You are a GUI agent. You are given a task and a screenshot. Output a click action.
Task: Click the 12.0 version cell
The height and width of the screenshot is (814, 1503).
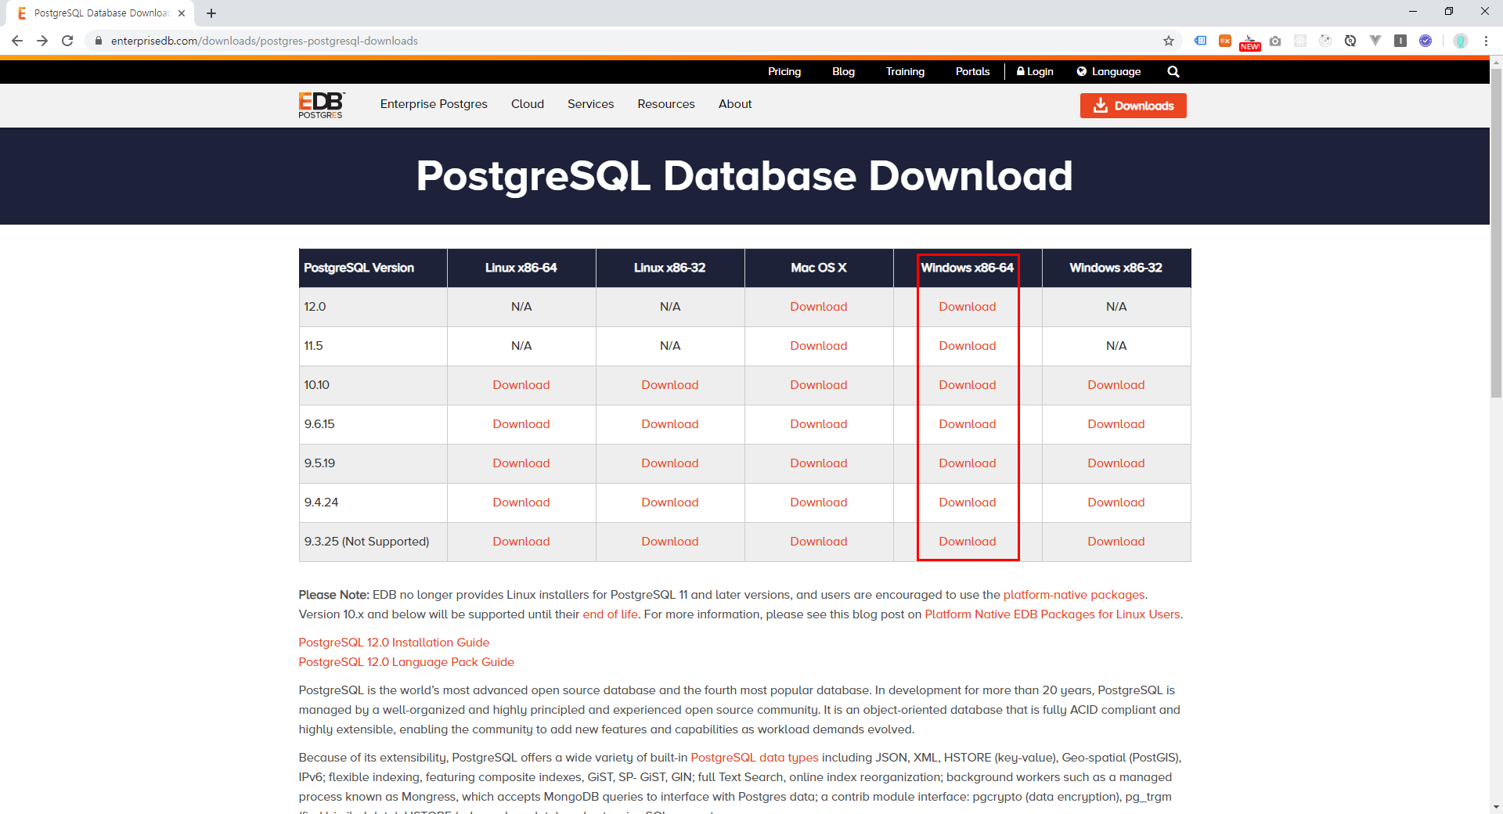pos(373,307)
